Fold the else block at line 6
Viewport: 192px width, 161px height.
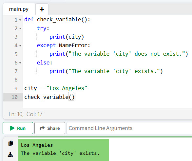click(20, 63)
